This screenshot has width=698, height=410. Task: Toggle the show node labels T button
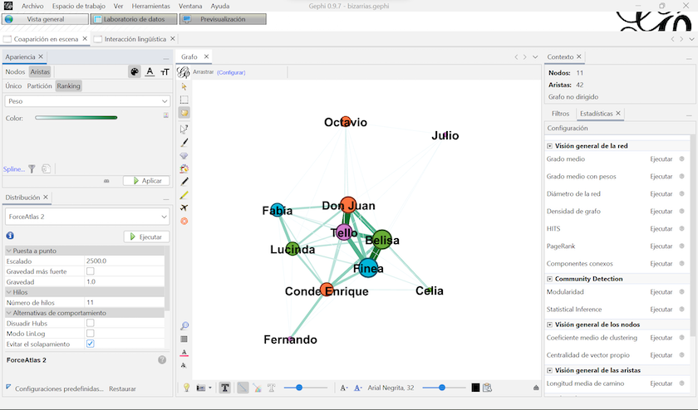[224, 388]
